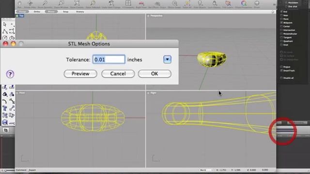Select the text object T tool
This screenshot has width=310, height=174.
click(5, 108)
